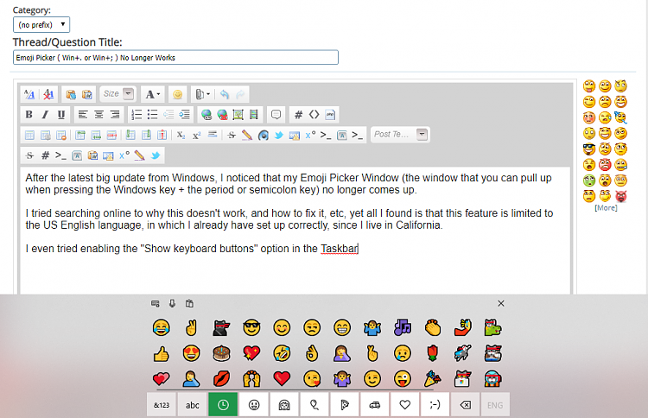Insert the party popper emoji
This screenshot has width=648, height=418.
(x=432, y=378)
